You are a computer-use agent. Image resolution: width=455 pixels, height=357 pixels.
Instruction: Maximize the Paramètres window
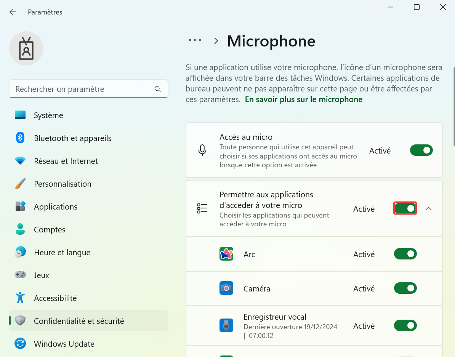[417, 7]
